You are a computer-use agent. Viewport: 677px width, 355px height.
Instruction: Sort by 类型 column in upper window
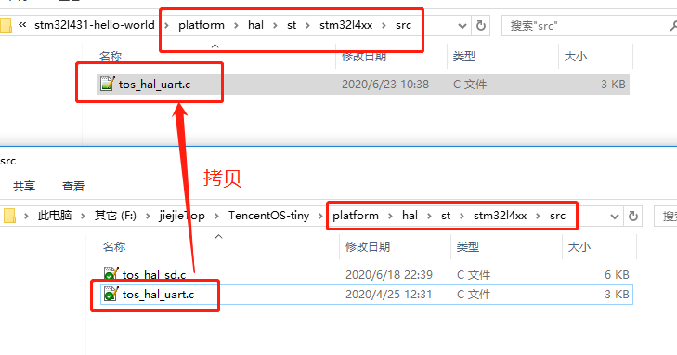pyautogui.click(x=464, y=56)
